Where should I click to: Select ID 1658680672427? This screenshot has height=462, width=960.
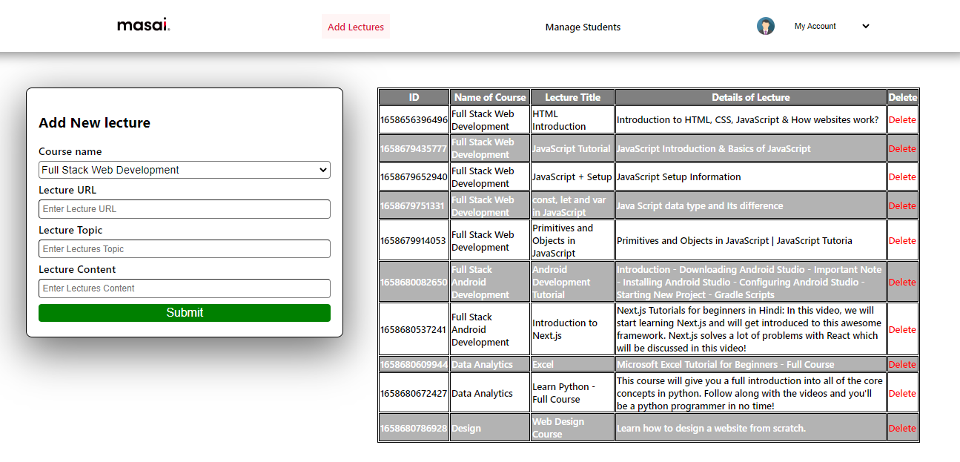[x=414, y=394]
